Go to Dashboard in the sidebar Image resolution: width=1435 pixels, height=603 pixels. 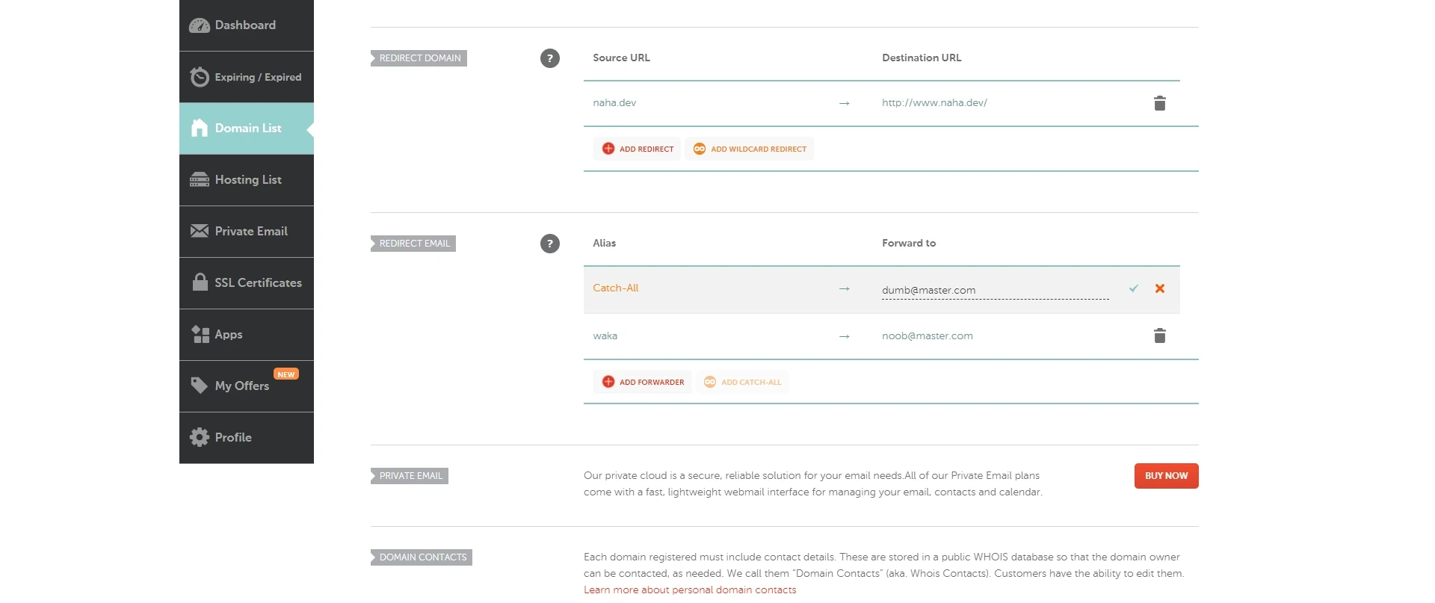coord(246,25)
